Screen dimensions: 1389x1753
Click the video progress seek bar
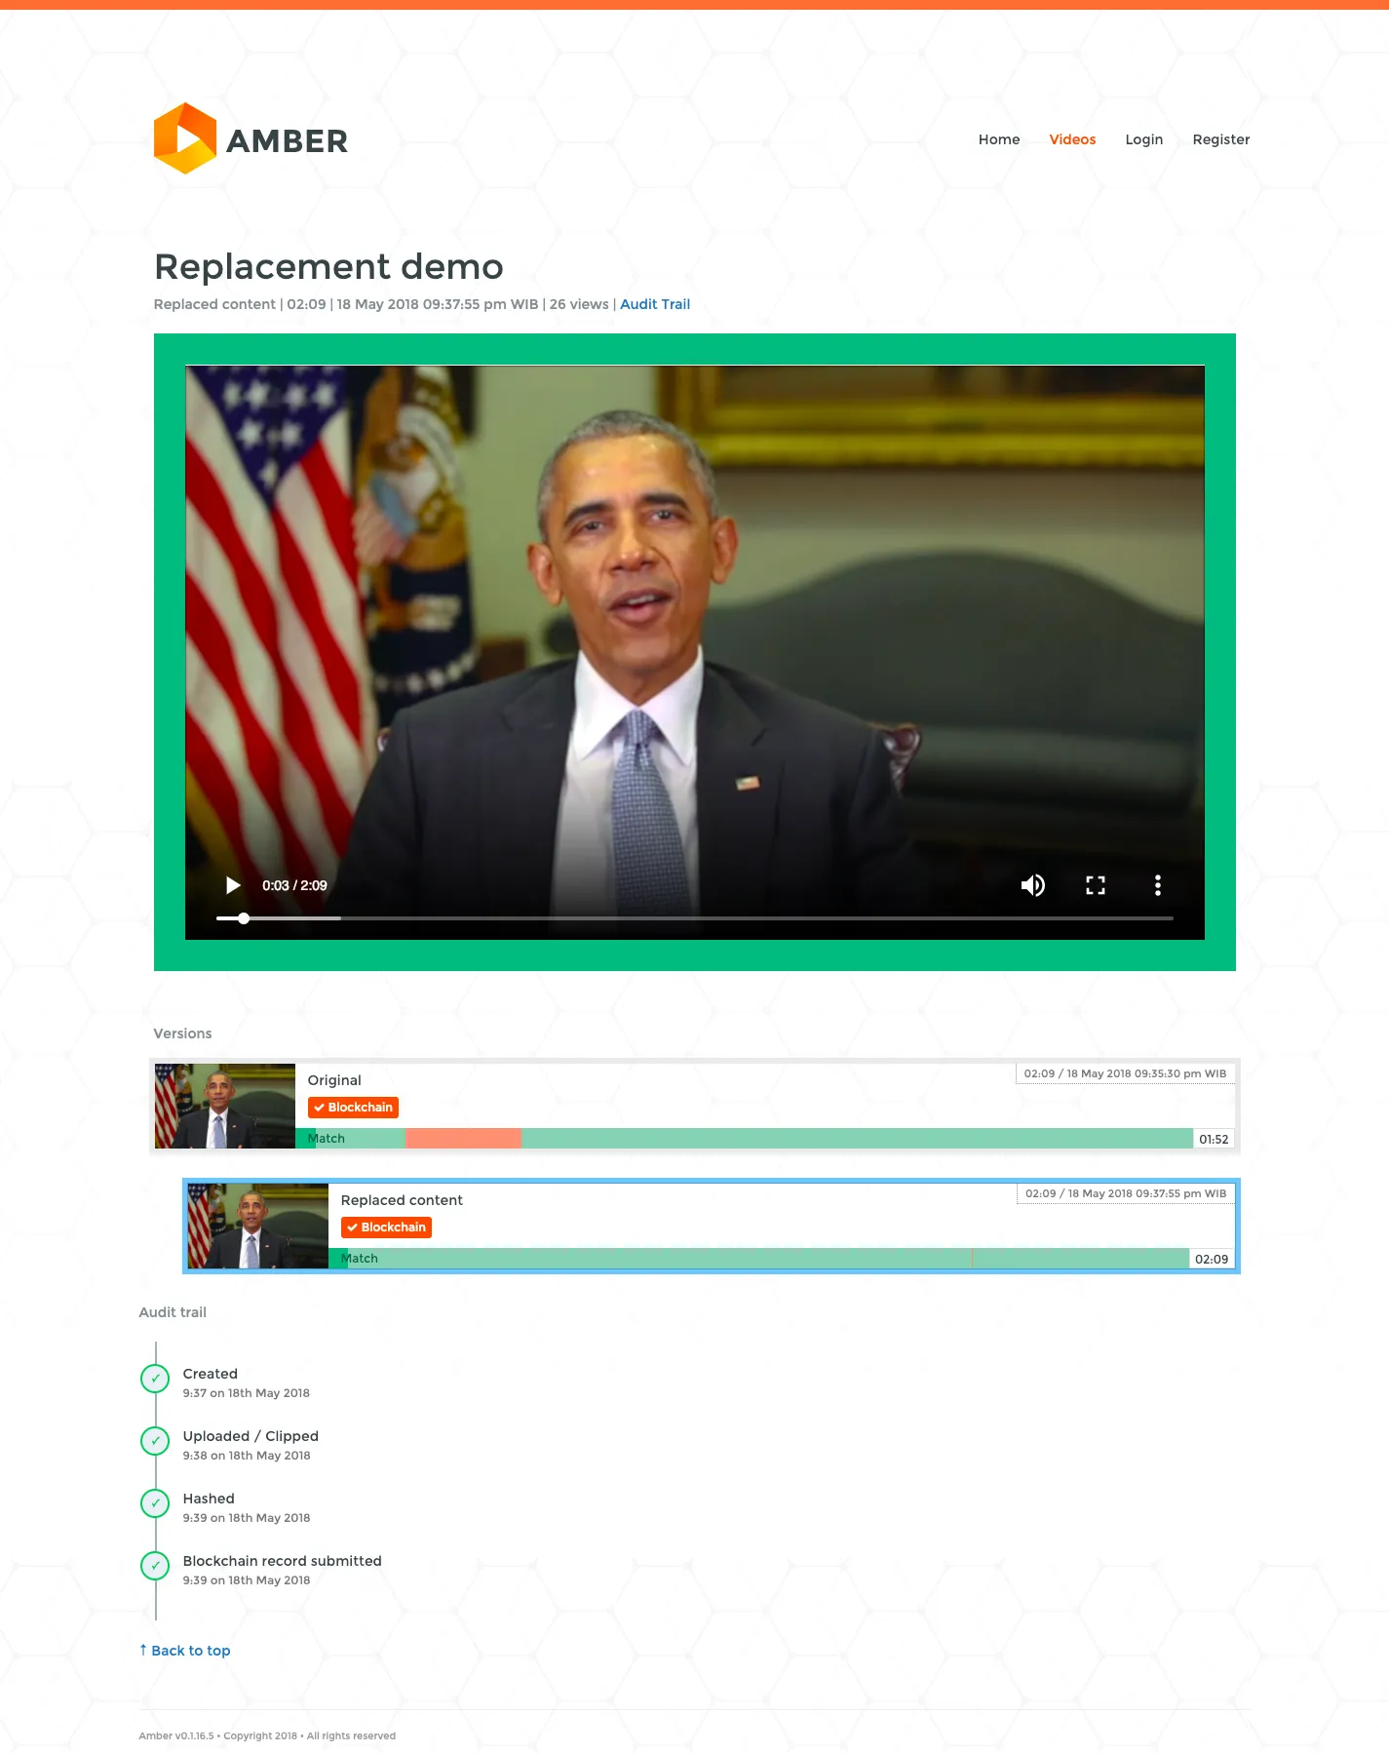click(x=694, y=918)
